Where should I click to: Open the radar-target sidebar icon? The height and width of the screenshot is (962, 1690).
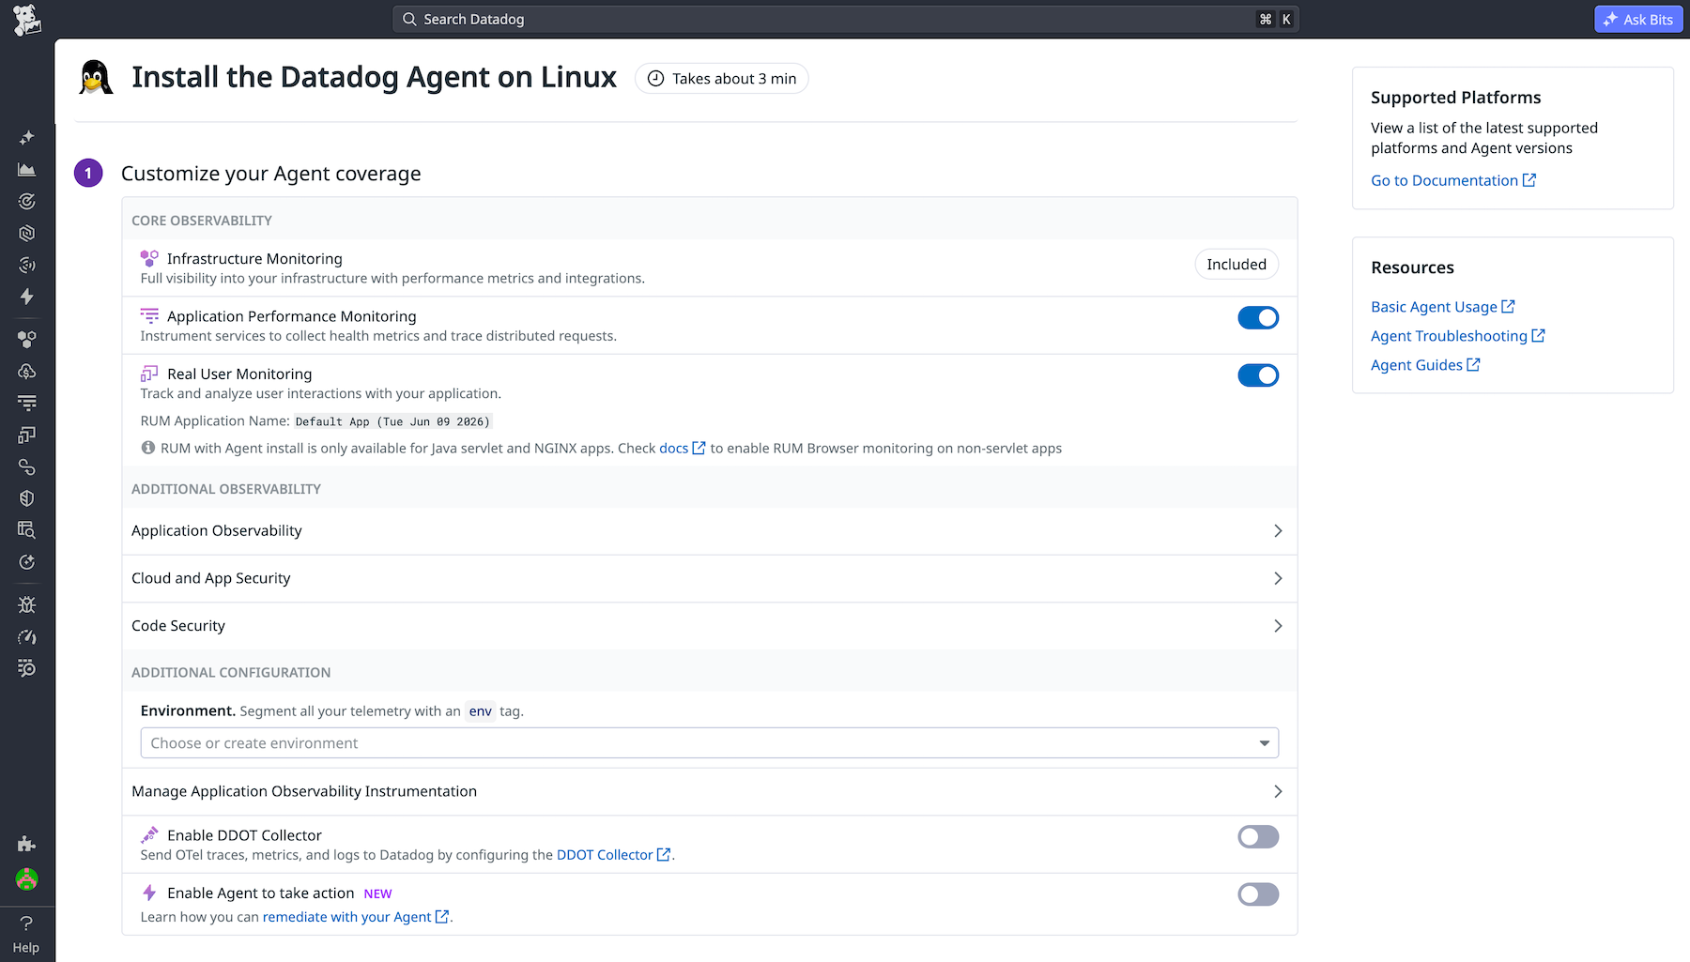click(27, 202)
